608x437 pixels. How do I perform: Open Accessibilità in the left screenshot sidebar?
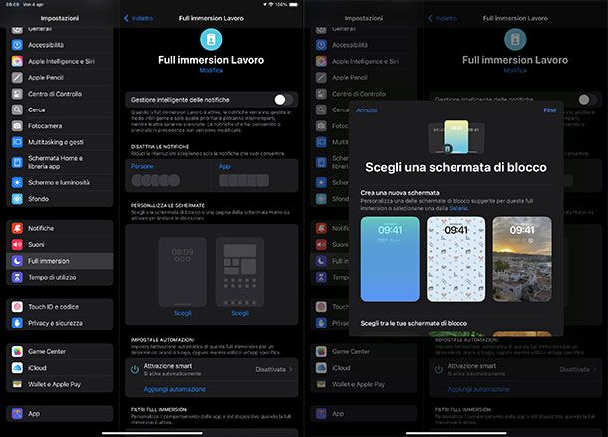[x=60, y=45]
